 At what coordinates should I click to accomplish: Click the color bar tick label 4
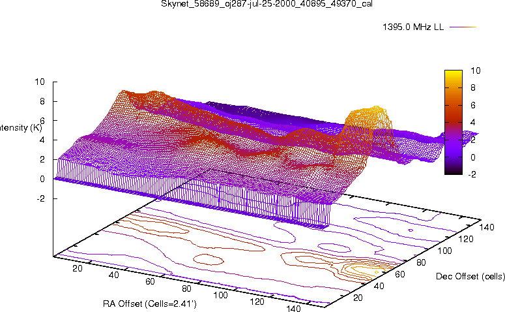tap(473, 122)
